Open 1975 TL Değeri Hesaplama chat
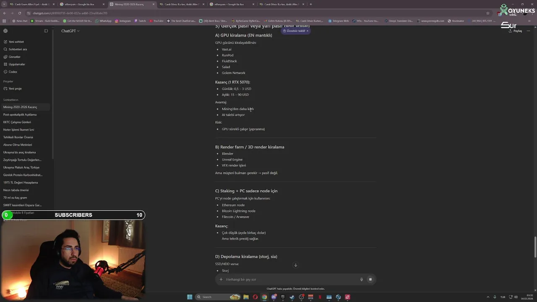Image resolution: width=537 pixels, height=302 pixels. coord(25,182)
